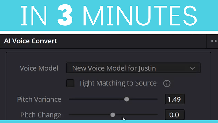Click the Pitch Variance slider handle
The height and width of the screenshot is (123, 218).
[x=126, y=99]
